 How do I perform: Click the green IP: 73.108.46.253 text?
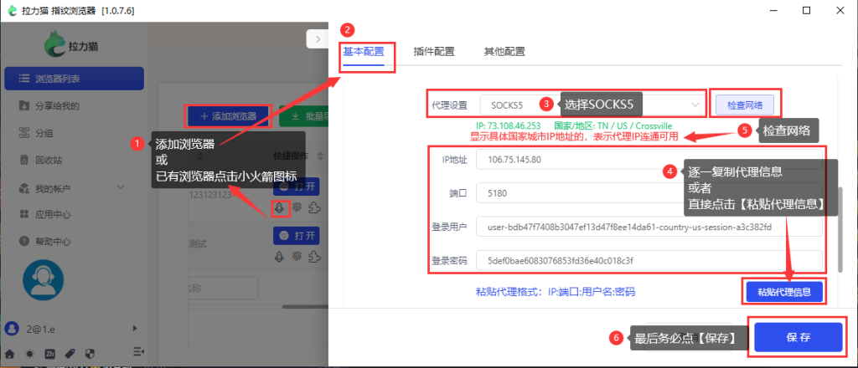(x=509, y=125)
